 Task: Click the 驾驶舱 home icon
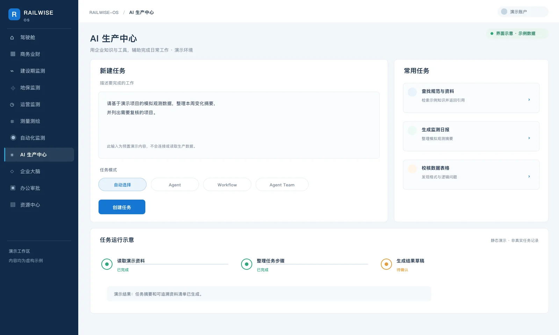pyautogui.click(x=12, y=38)
